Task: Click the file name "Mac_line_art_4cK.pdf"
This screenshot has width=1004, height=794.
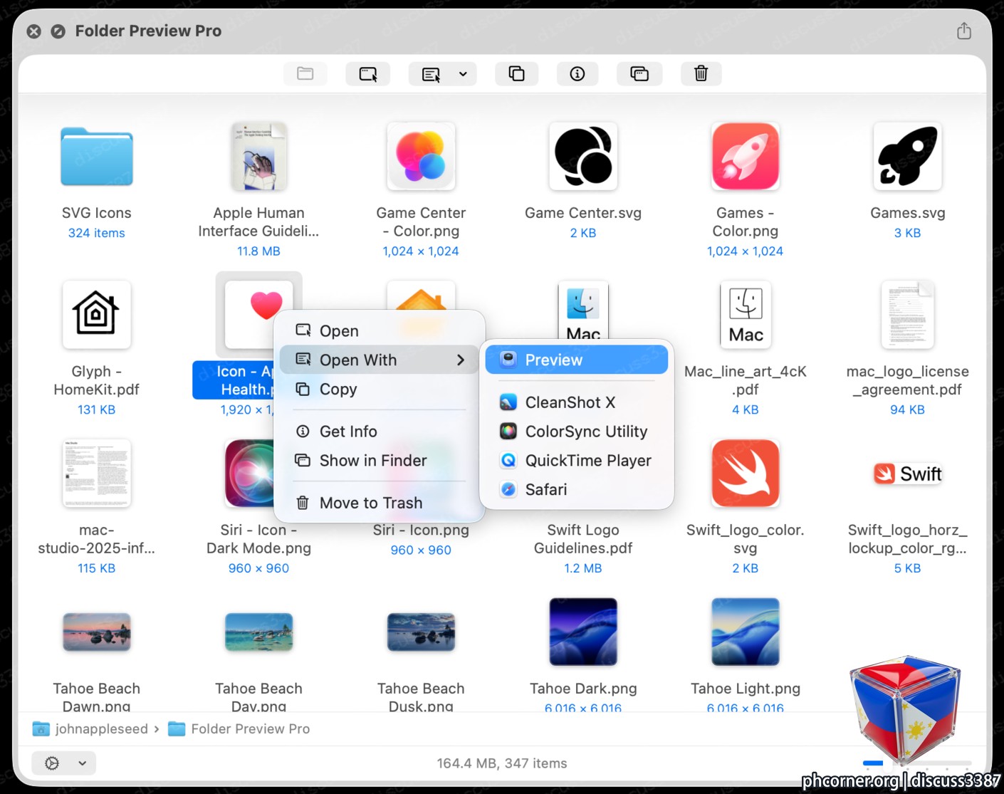Action: [x=746, y=381]
